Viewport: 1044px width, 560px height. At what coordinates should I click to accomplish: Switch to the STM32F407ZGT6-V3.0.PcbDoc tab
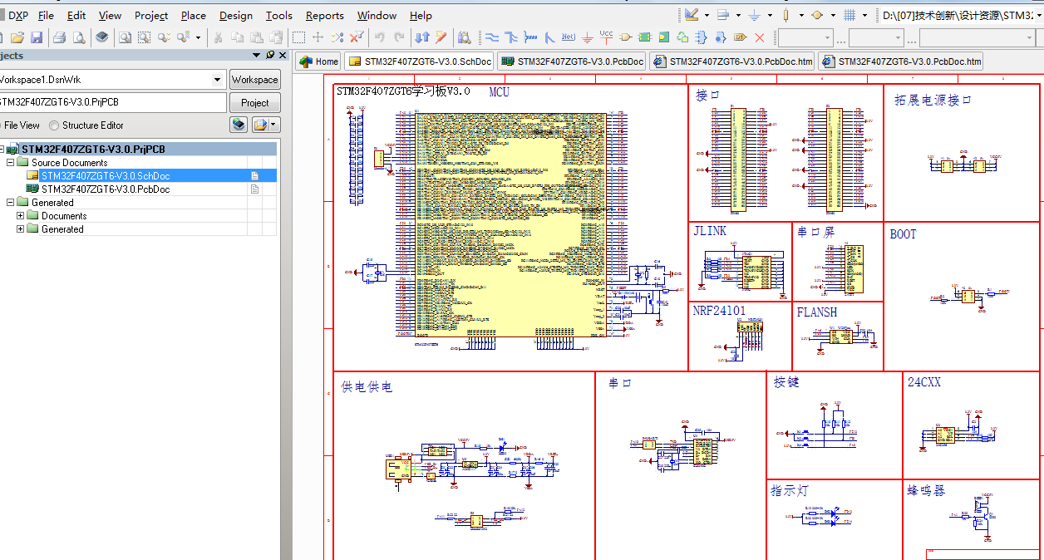572,61
